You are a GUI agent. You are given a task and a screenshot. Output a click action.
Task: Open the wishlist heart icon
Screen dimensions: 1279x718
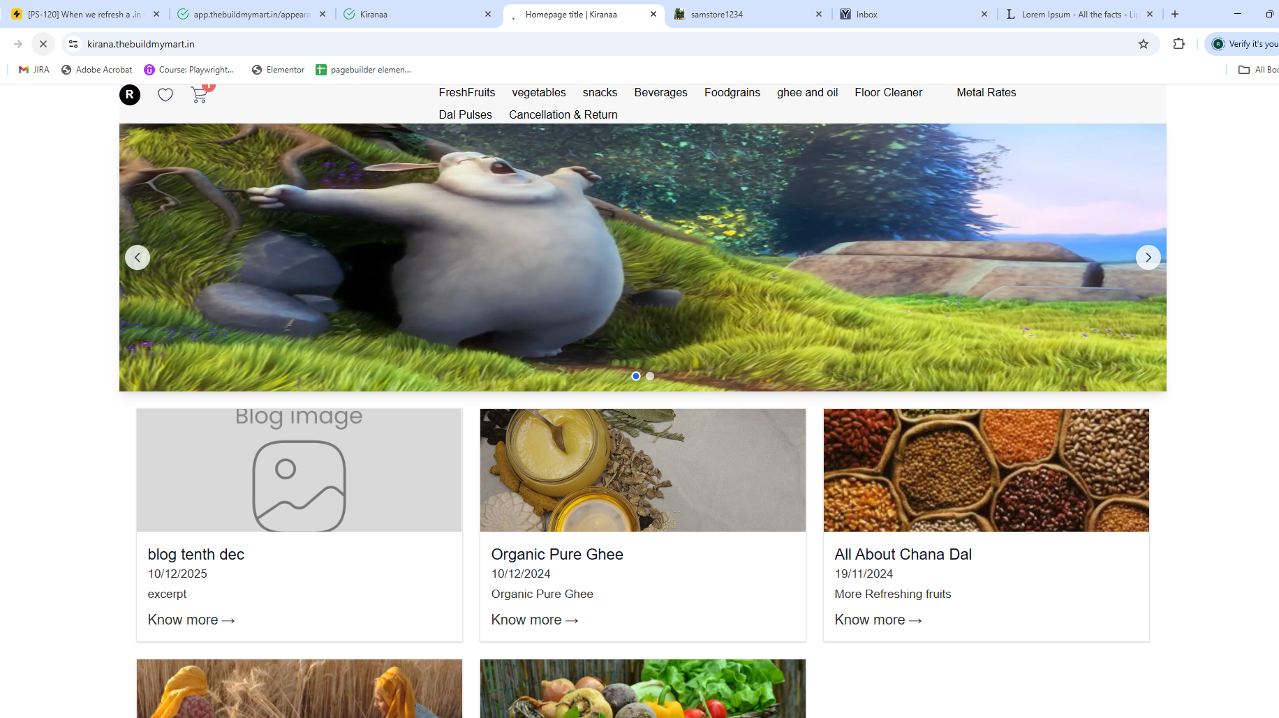(x=165, y=95)
